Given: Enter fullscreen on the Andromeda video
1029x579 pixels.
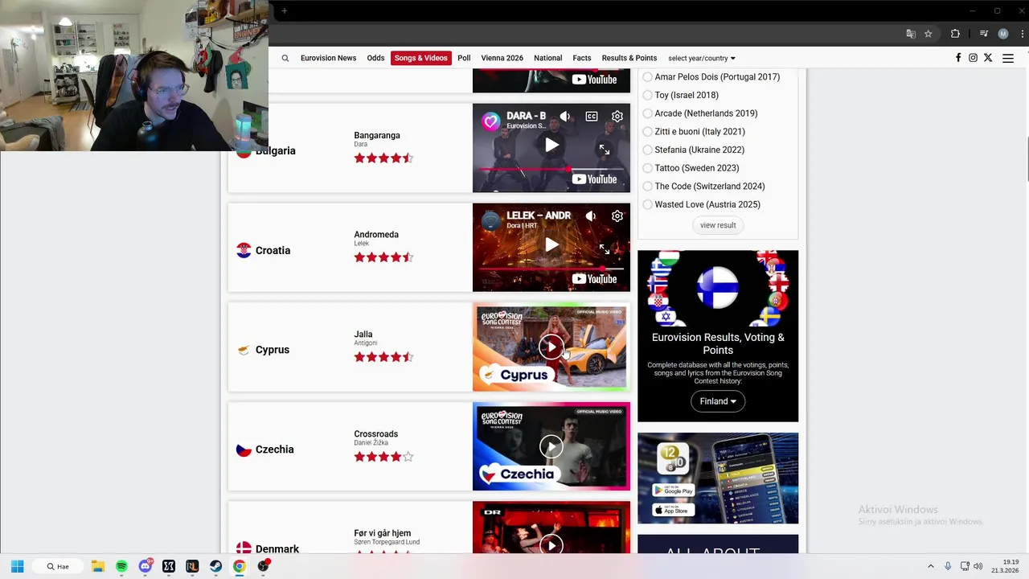Looking at the screenshot, I should click(605, 249).
